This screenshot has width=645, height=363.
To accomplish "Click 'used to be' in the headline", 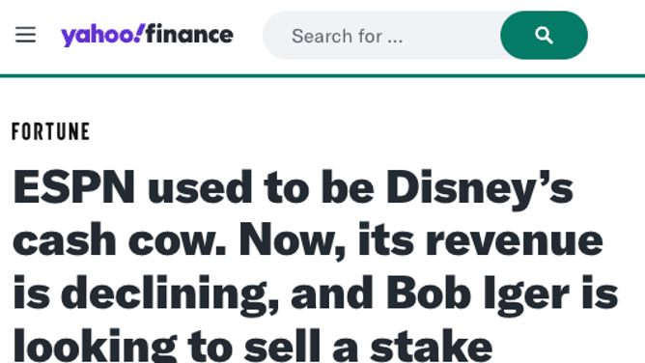I will tap(261, 188).
